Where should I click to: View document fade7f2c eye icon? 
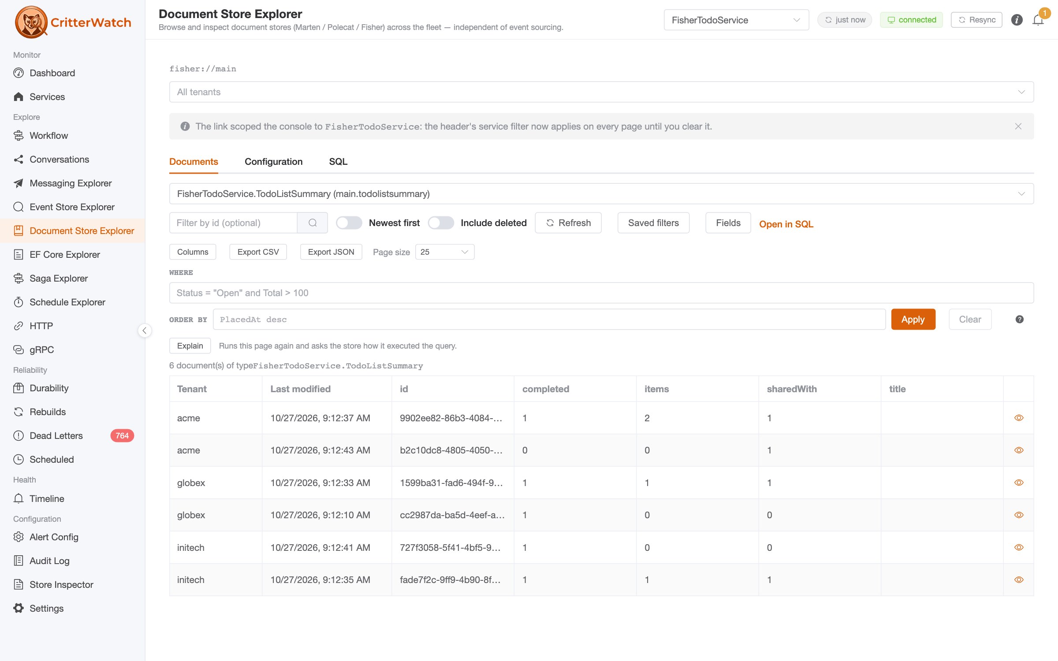click(1018, 579)
